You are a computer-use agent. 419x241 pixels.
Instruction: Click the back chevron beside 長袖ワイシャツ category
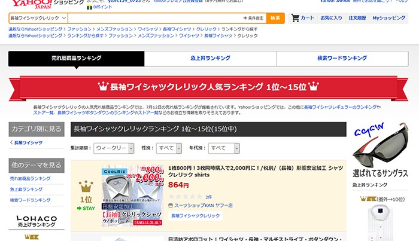click(x=11, y=142)
